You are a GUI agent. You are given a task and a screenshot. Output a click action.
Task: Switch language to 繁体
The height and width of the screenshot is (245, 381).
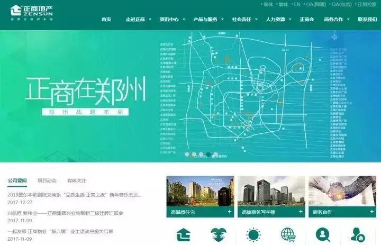(x=283, y=4)
